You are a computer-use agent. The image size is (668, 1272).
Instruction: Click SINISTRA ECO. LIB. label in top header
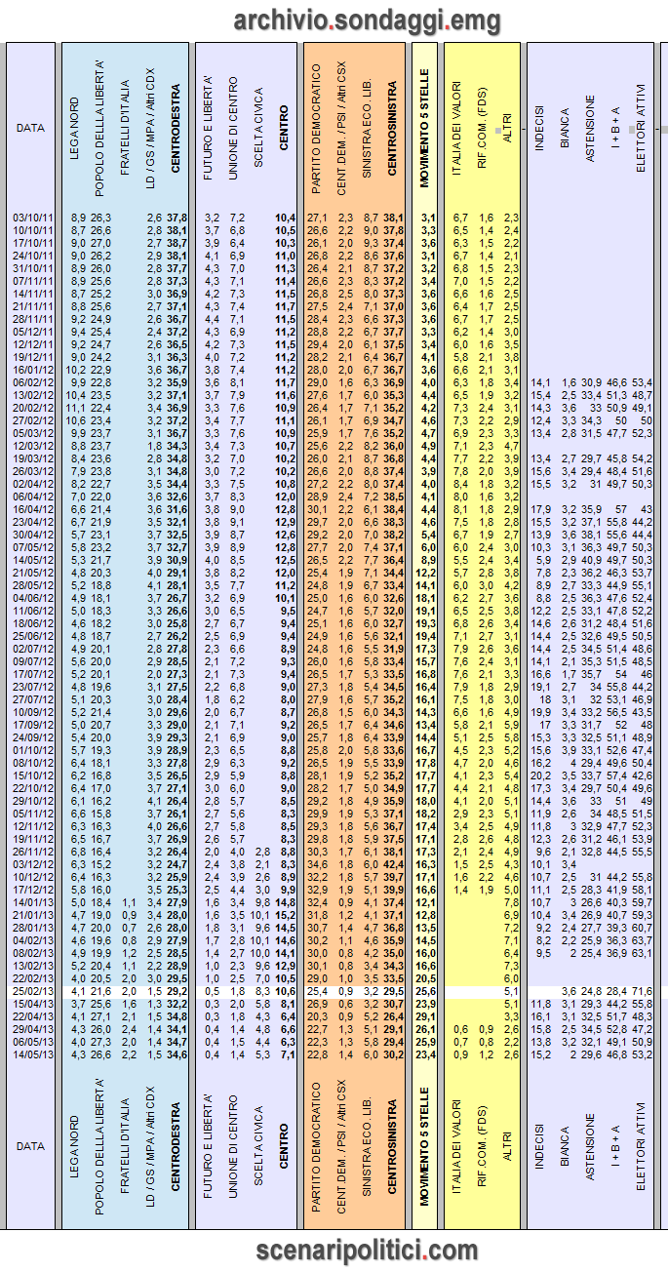[x=366, y=130]
